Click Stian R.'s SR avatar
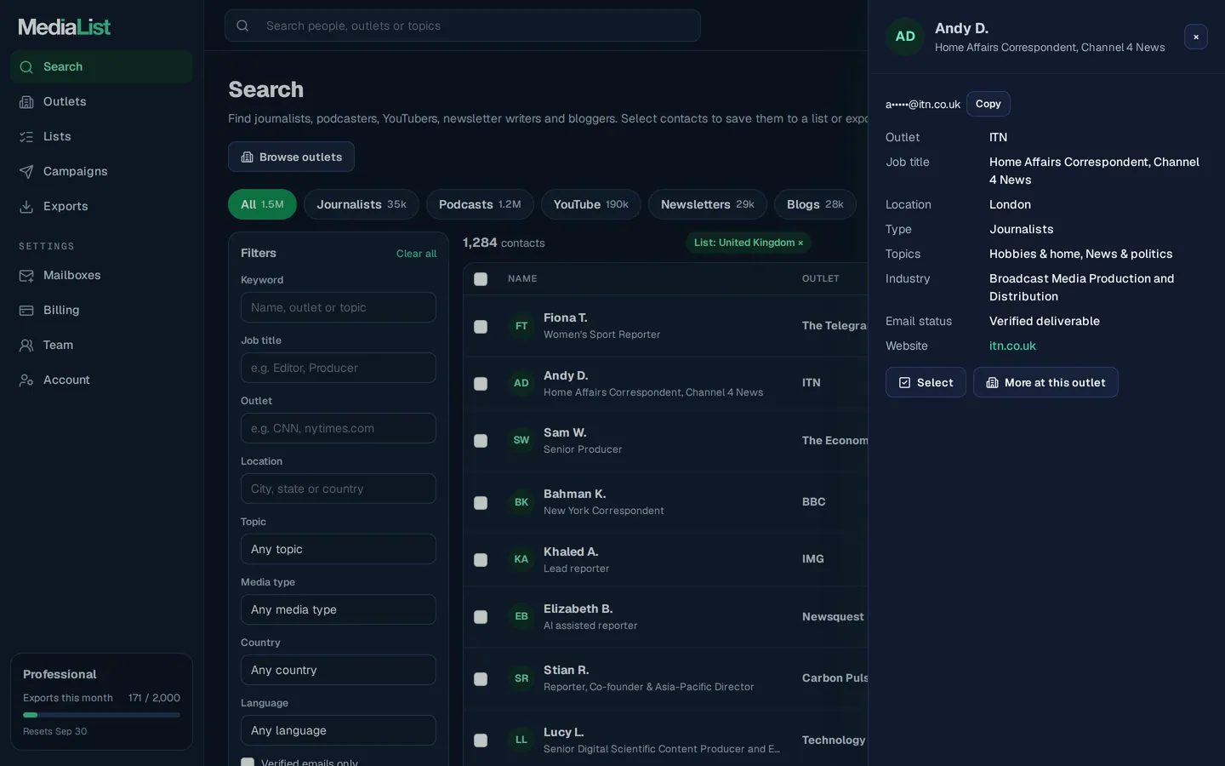 (x=521, y=678)
